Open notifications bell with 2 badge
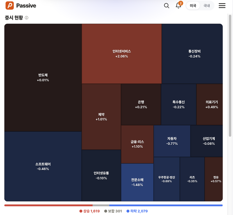The height and width of the screenshot is (215, 233). 178,5
